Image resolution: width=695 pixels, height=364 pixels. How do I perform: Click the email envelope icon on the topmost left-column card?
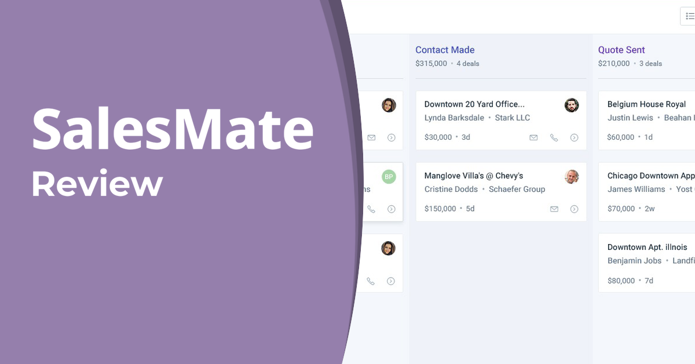[371, 137]
